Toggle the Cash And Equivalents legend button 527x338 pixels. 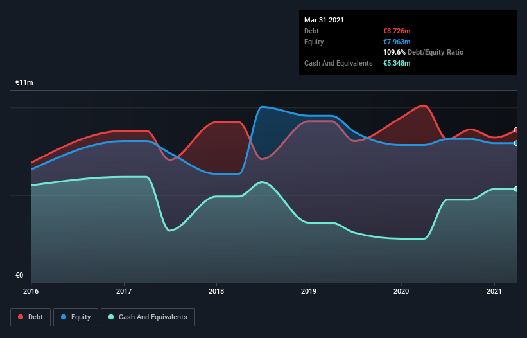[148, 317]
